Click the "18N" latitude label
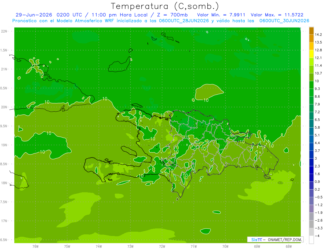 pyautogui.click(x=4, y=183)
